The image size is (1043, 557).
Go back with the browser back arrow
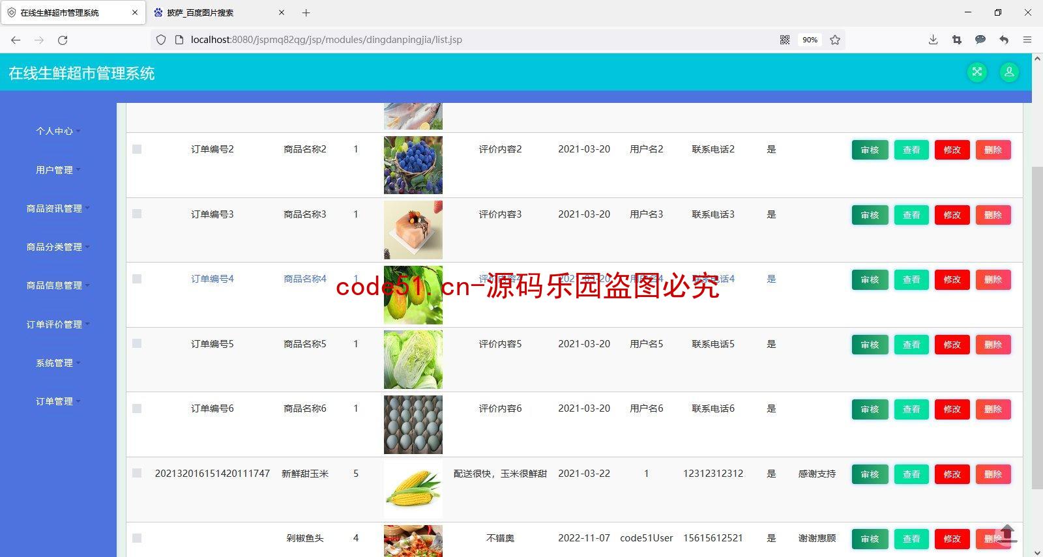tap(16, 40)
